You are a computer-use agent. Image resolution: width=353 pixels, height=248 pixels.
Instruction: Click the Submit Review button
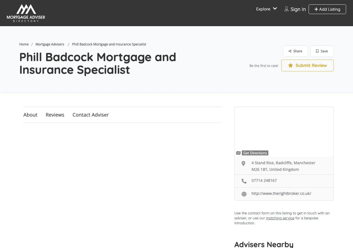(x=307, y=65)
